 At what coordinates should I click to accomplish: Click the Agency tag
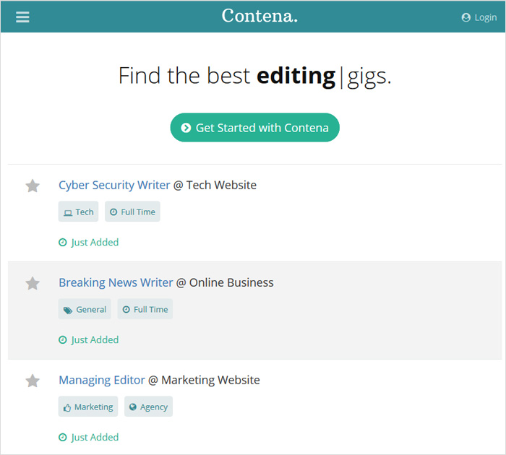pyautogui.click(x=148, y=407)
